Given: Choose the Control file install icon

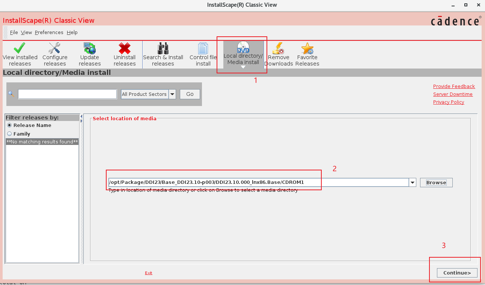Looking at the screenshot, I should (203, 48).
